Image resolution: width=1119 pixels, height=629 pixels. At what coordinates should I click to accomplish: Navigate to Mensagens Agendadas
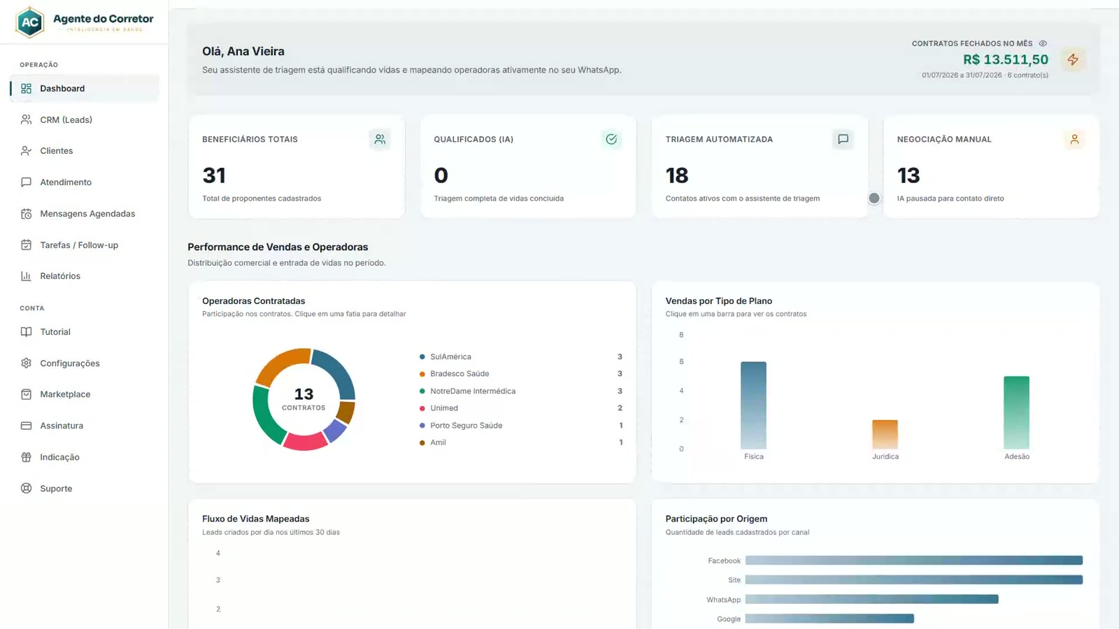tap(84, 214)
